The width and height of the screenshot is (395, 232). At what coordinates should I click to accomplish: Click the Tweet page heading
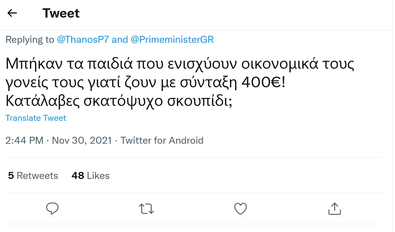[61, 13]
